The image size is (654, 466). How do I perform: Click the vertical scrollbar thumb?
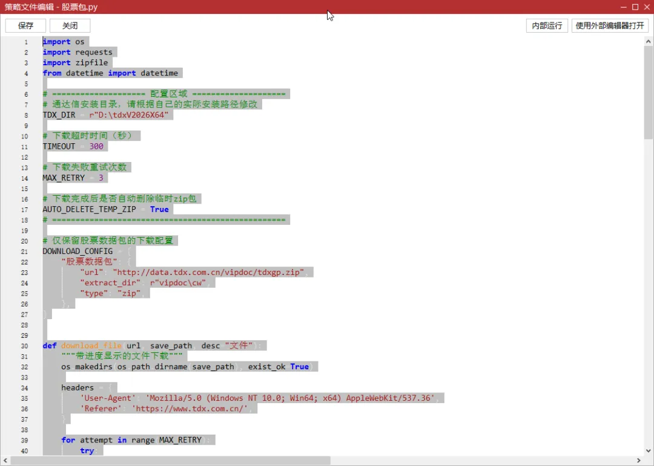(648, 92)
